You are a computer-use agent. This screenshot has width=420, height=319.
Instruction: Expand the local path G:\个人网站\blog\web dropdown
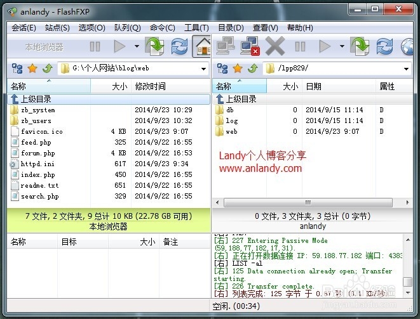(203, 69)
